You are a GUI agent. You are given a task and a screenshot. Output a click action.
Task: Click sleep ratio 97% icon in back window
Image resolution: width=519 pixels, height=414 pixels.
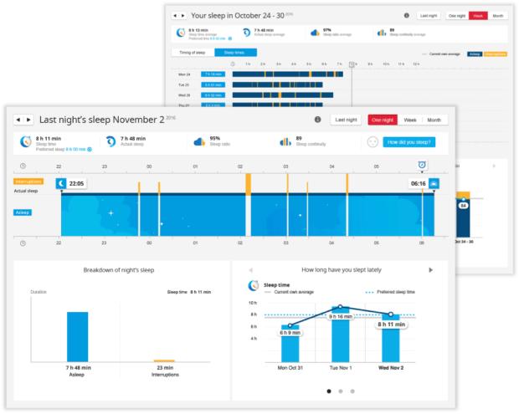point(315,33)
